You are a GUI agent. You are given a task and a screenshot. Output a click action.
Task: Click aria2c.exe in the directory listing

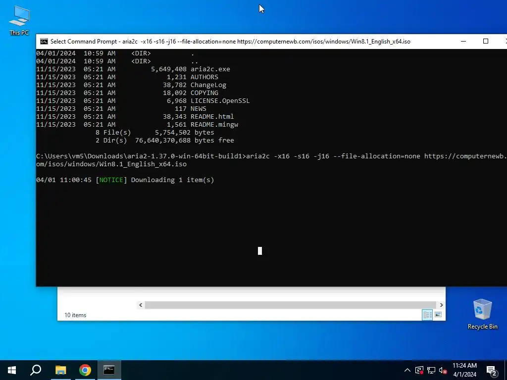(210, 69)
